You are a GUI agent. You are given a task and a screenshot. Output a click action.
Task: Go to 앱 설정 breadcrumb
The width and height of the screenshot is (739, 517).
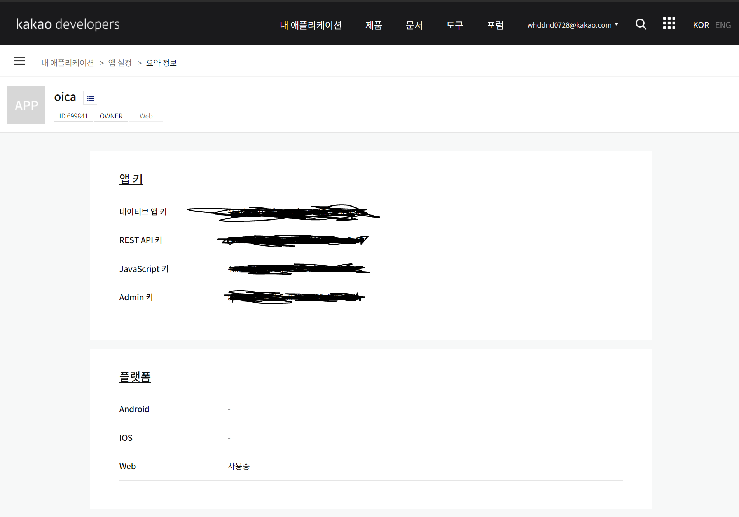120,63
